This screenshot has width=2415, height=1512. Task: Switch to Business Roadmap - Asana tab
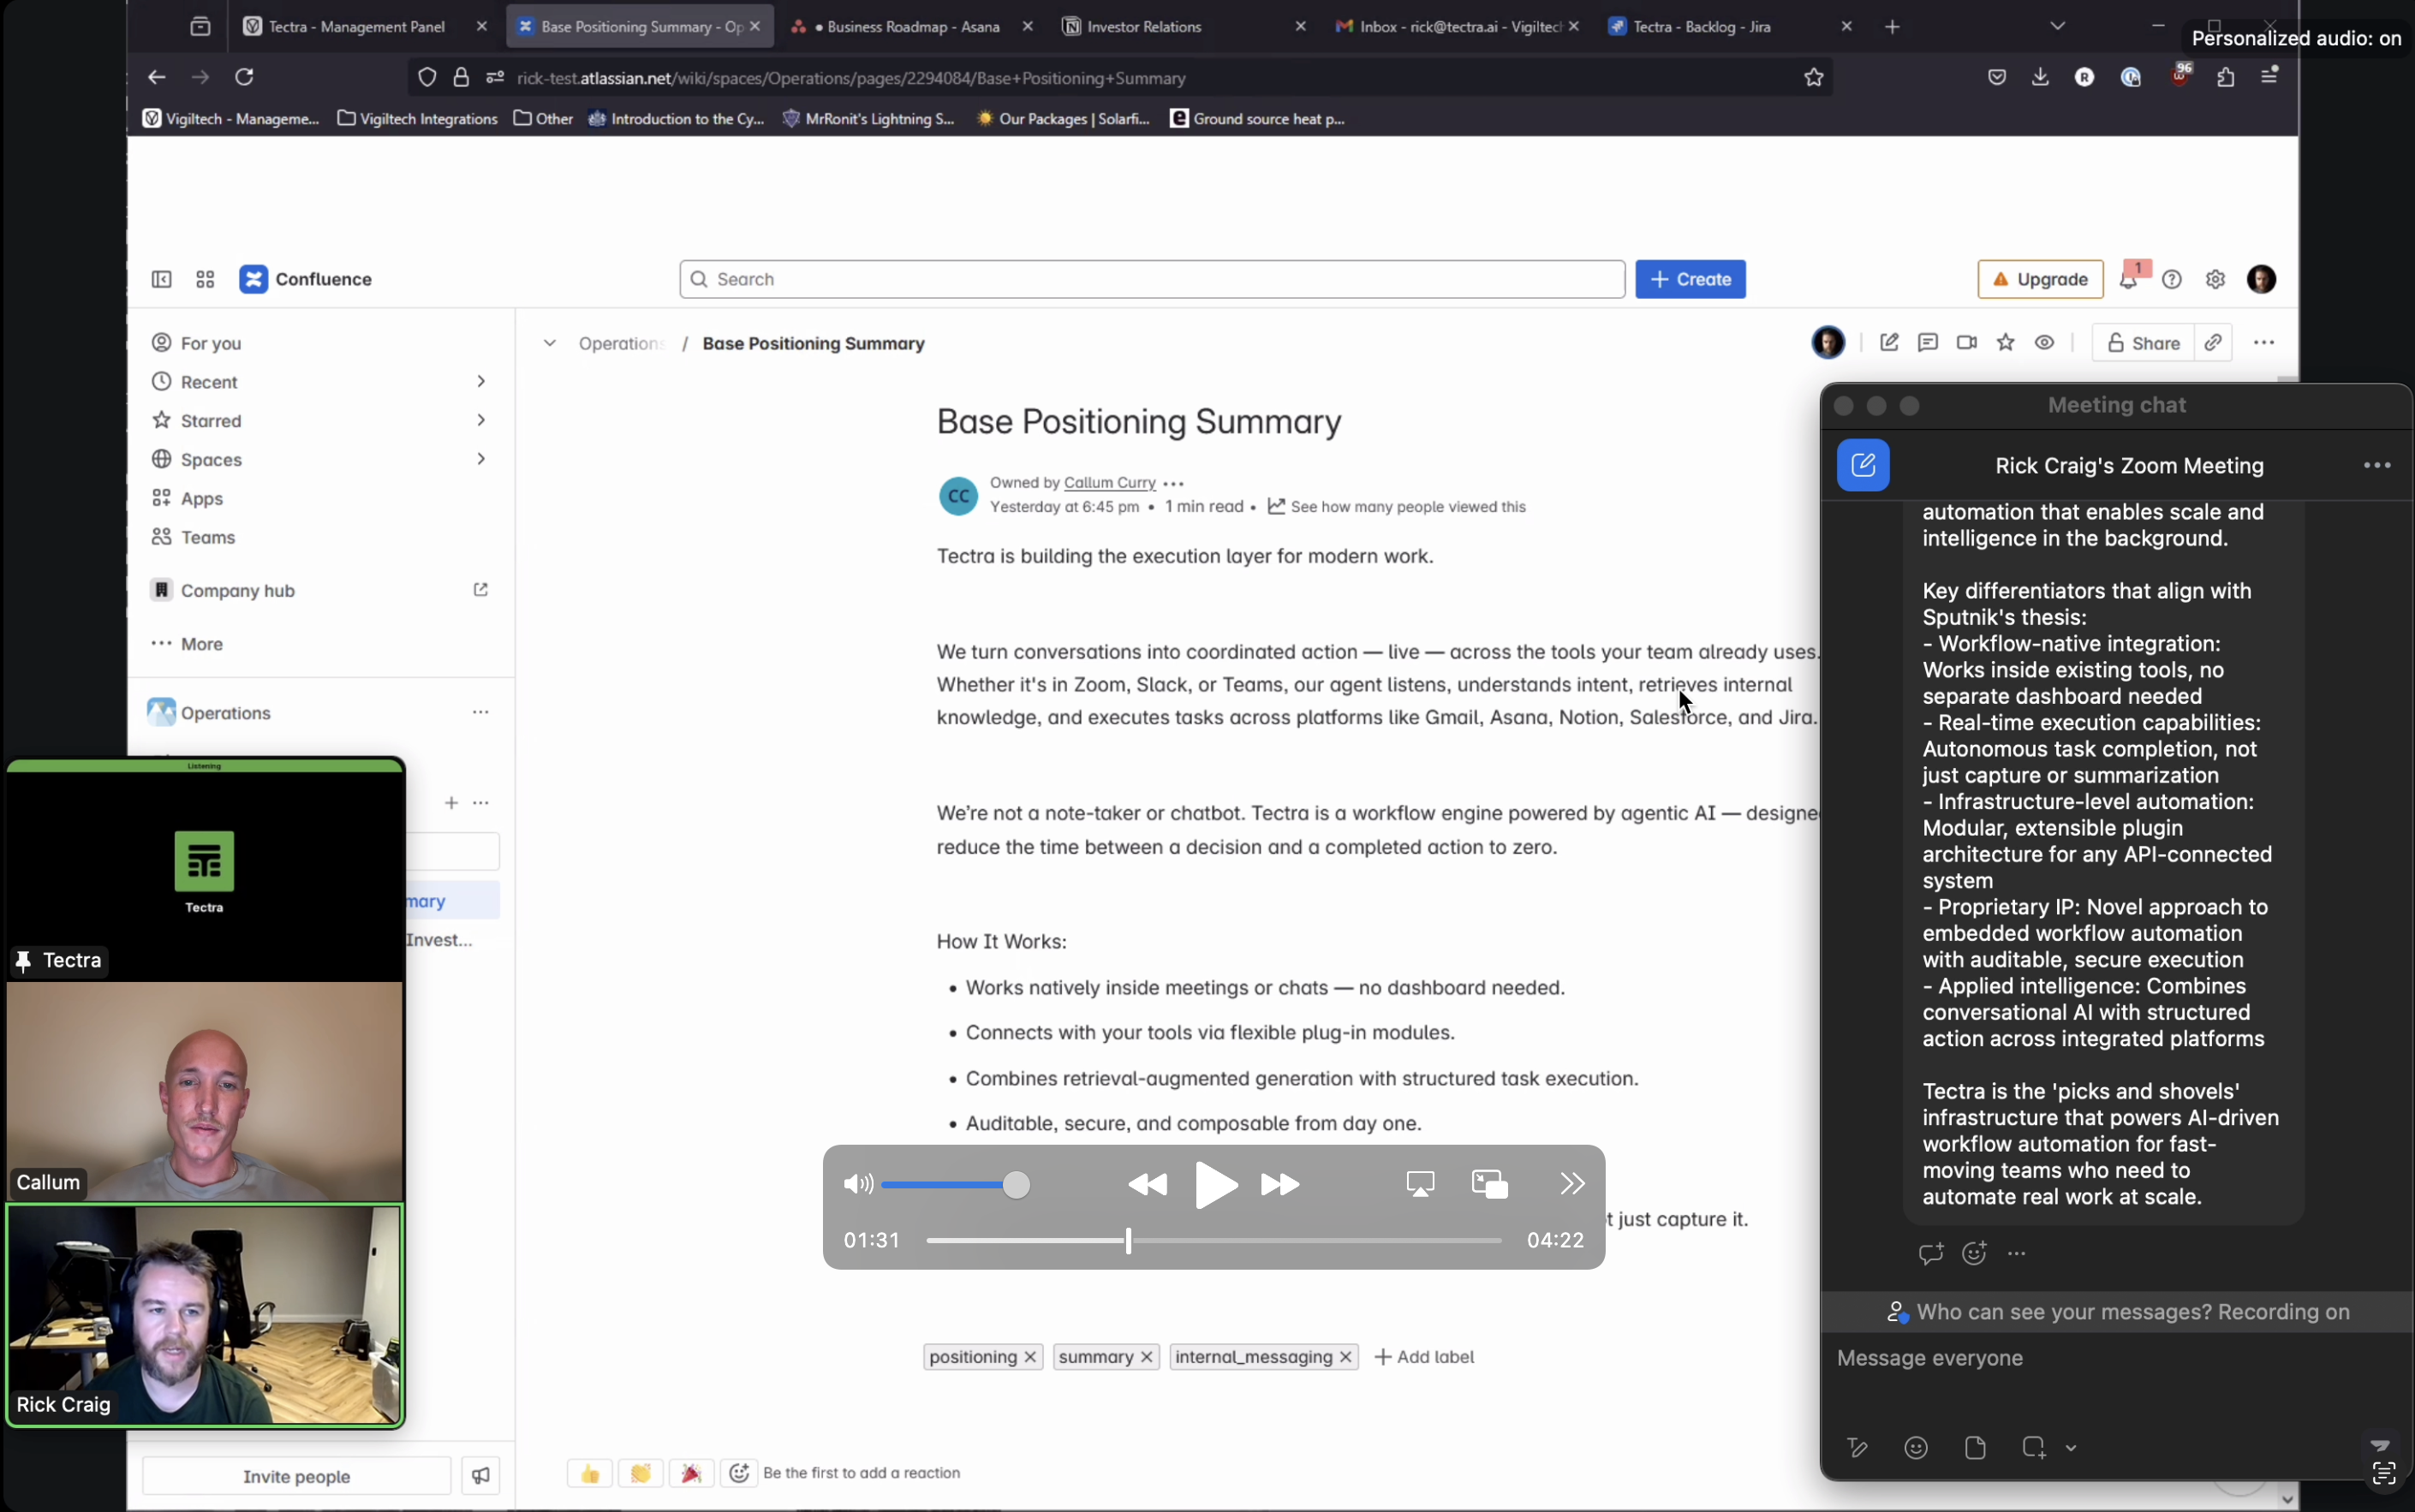pyautogui.click(x=912, y=27)
